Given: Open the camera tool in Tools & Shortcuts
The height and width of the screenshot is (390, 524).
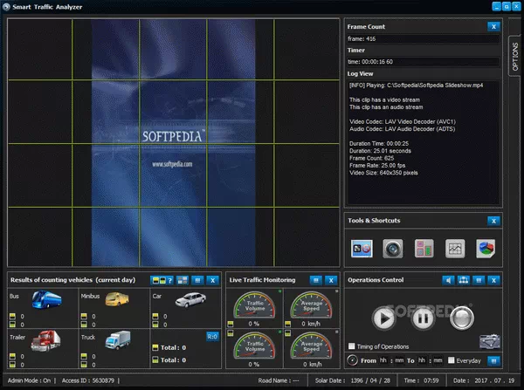Looking at the screenshot, I should point(393,249).
